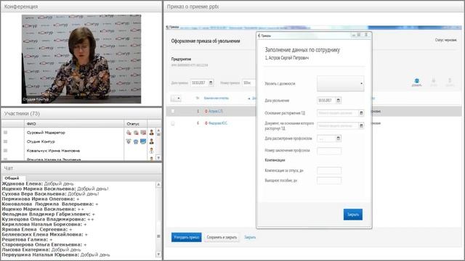The width and height of the screenshot is (465, 261).
Task: Tick checkbox in the Астров row
Action: (x=173, y=111)
